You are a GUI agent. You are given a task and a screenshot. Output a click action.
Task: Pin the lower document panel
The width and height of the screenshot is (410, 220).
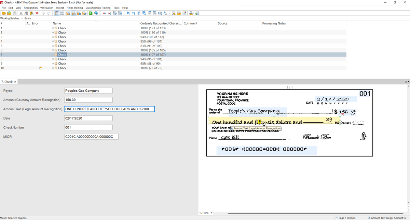(x=405, y=82)
